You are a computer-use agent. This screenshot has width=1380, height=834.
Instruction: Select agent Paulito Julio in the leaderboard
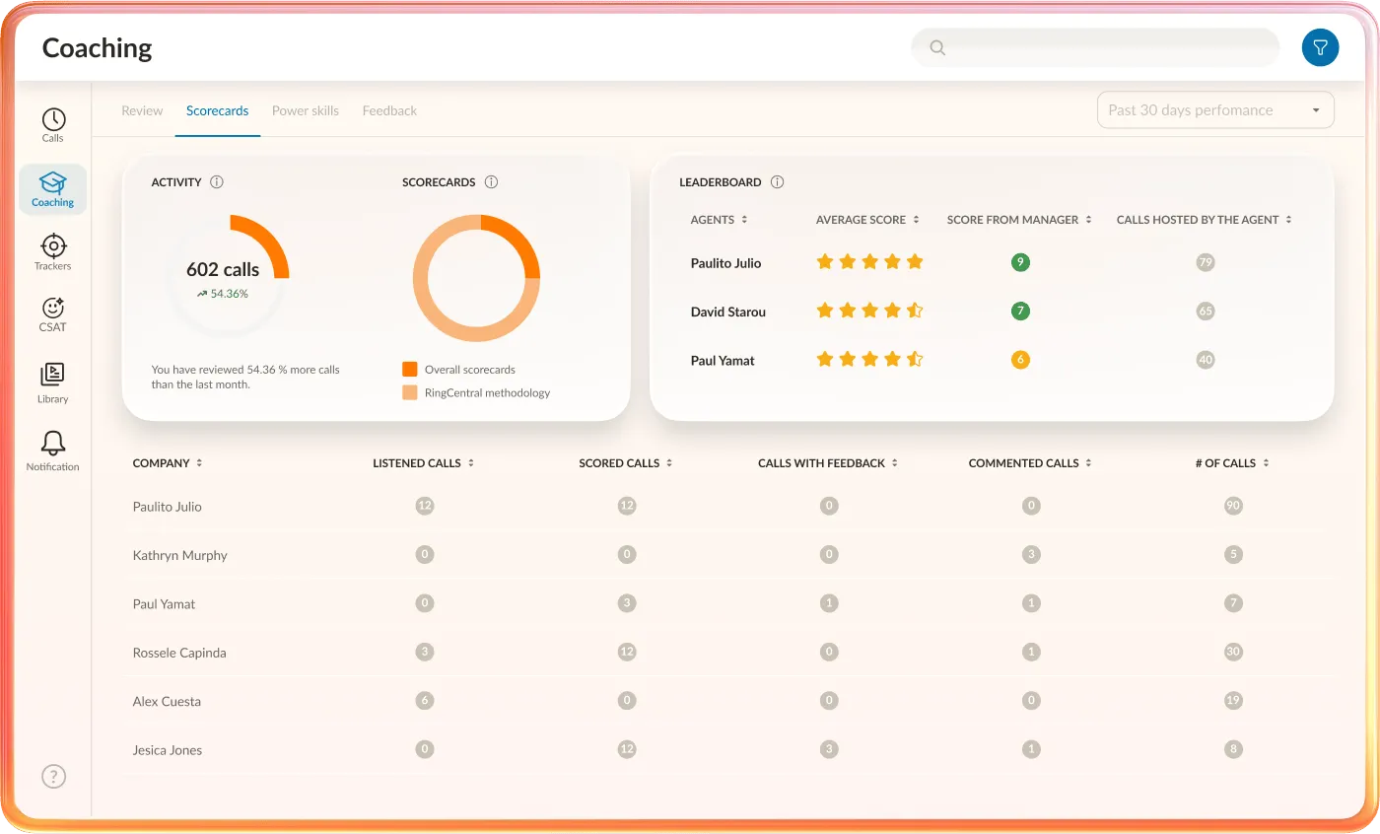tap(725, 262)
